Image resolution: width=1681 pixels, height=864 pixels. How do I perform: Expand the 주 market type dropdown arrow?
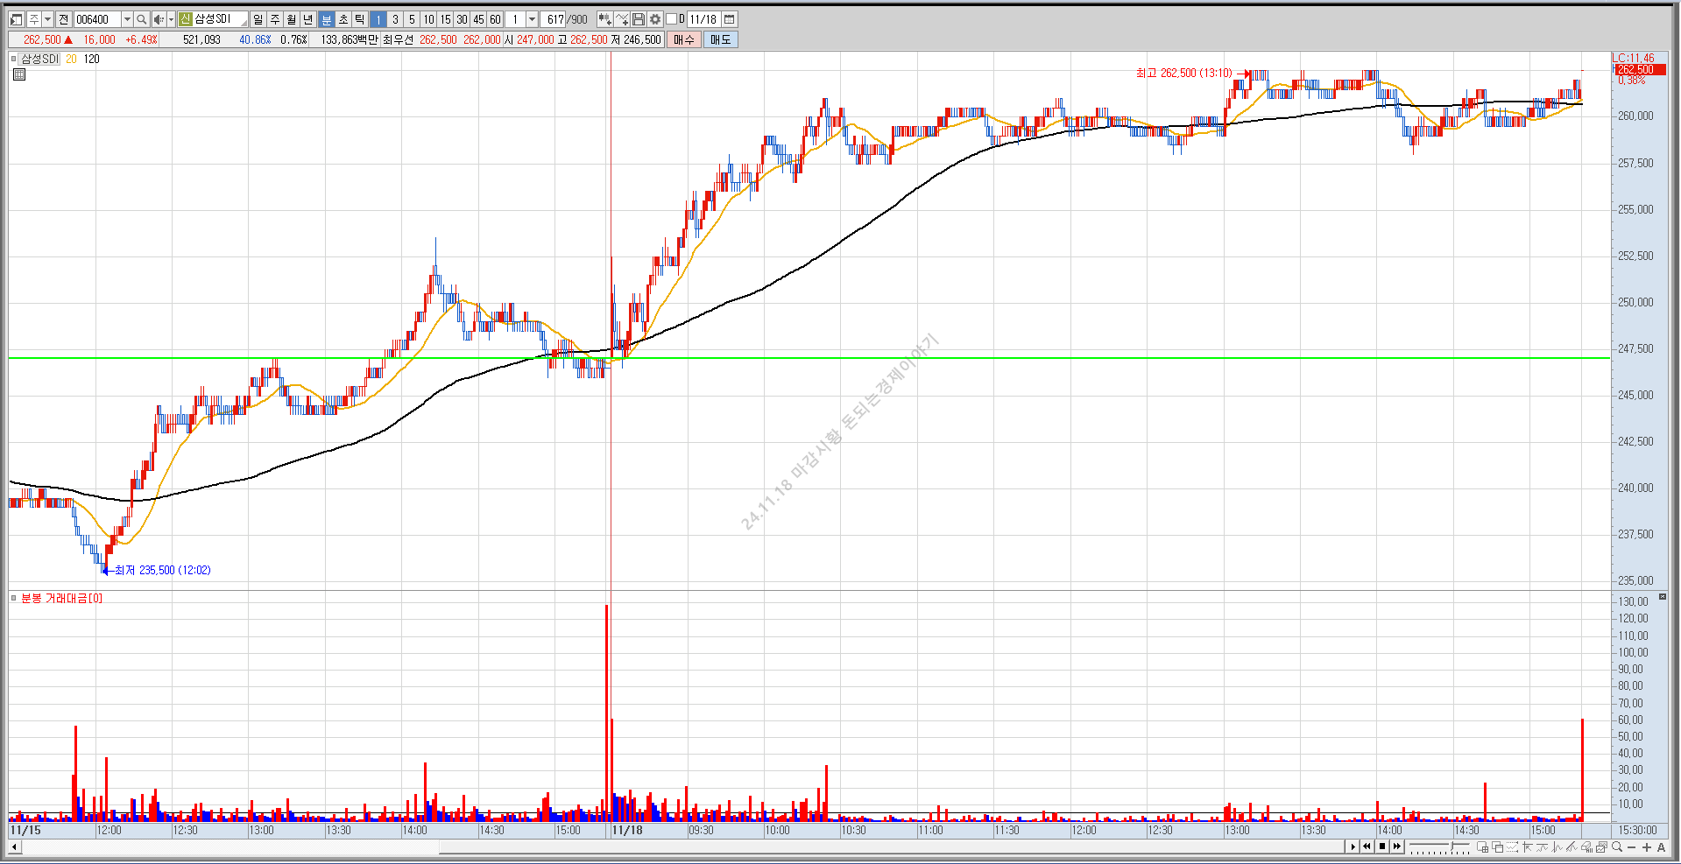[47, 19]
